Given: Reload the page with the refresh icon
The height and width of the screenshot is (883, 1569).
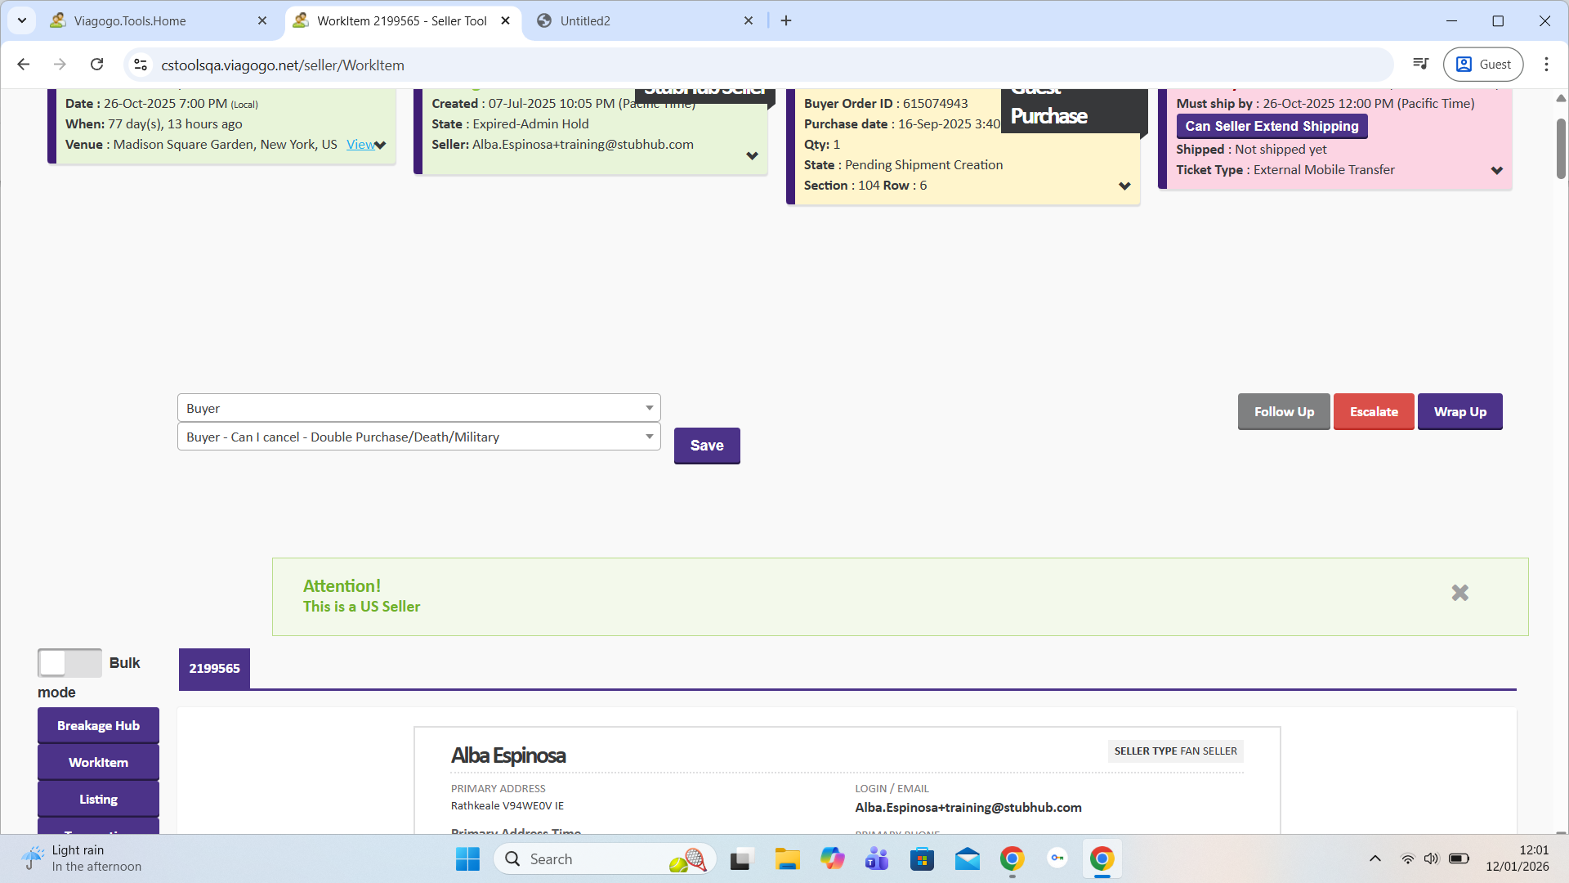Looking at the screenshot, I should [96, 65].
